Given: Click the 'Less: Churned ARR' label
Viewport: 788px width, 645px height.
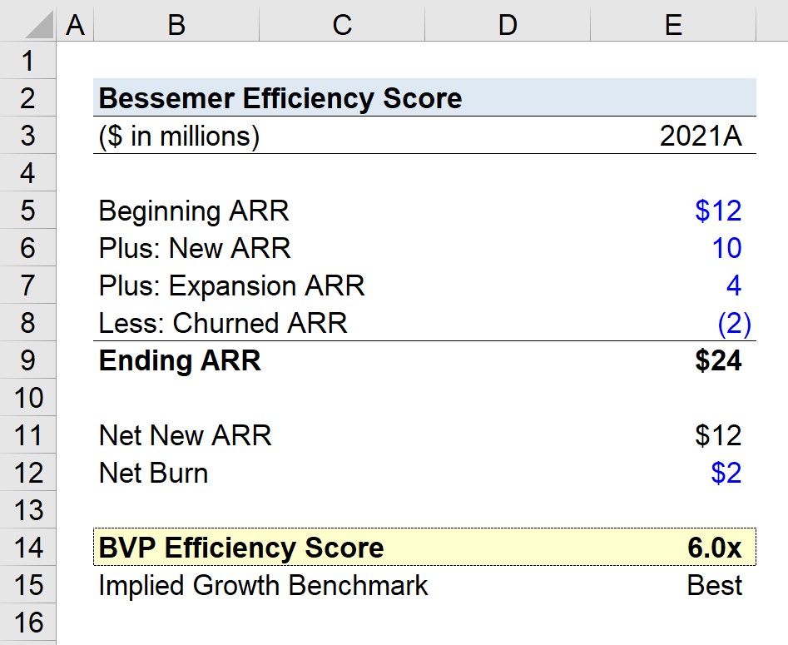Looking at the screenshot, I should coord(223,323).
